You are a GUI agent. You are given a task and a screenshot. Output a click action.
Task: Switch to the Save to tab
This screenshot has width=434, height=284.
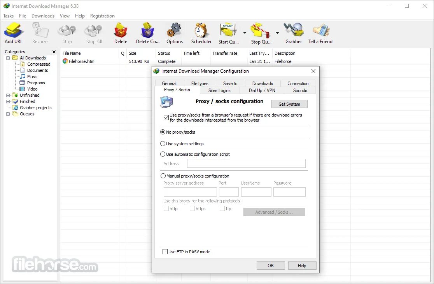(230, 83)
